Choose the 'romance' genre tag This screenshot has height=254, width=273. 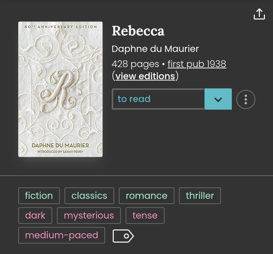click(x=146, y=196)
